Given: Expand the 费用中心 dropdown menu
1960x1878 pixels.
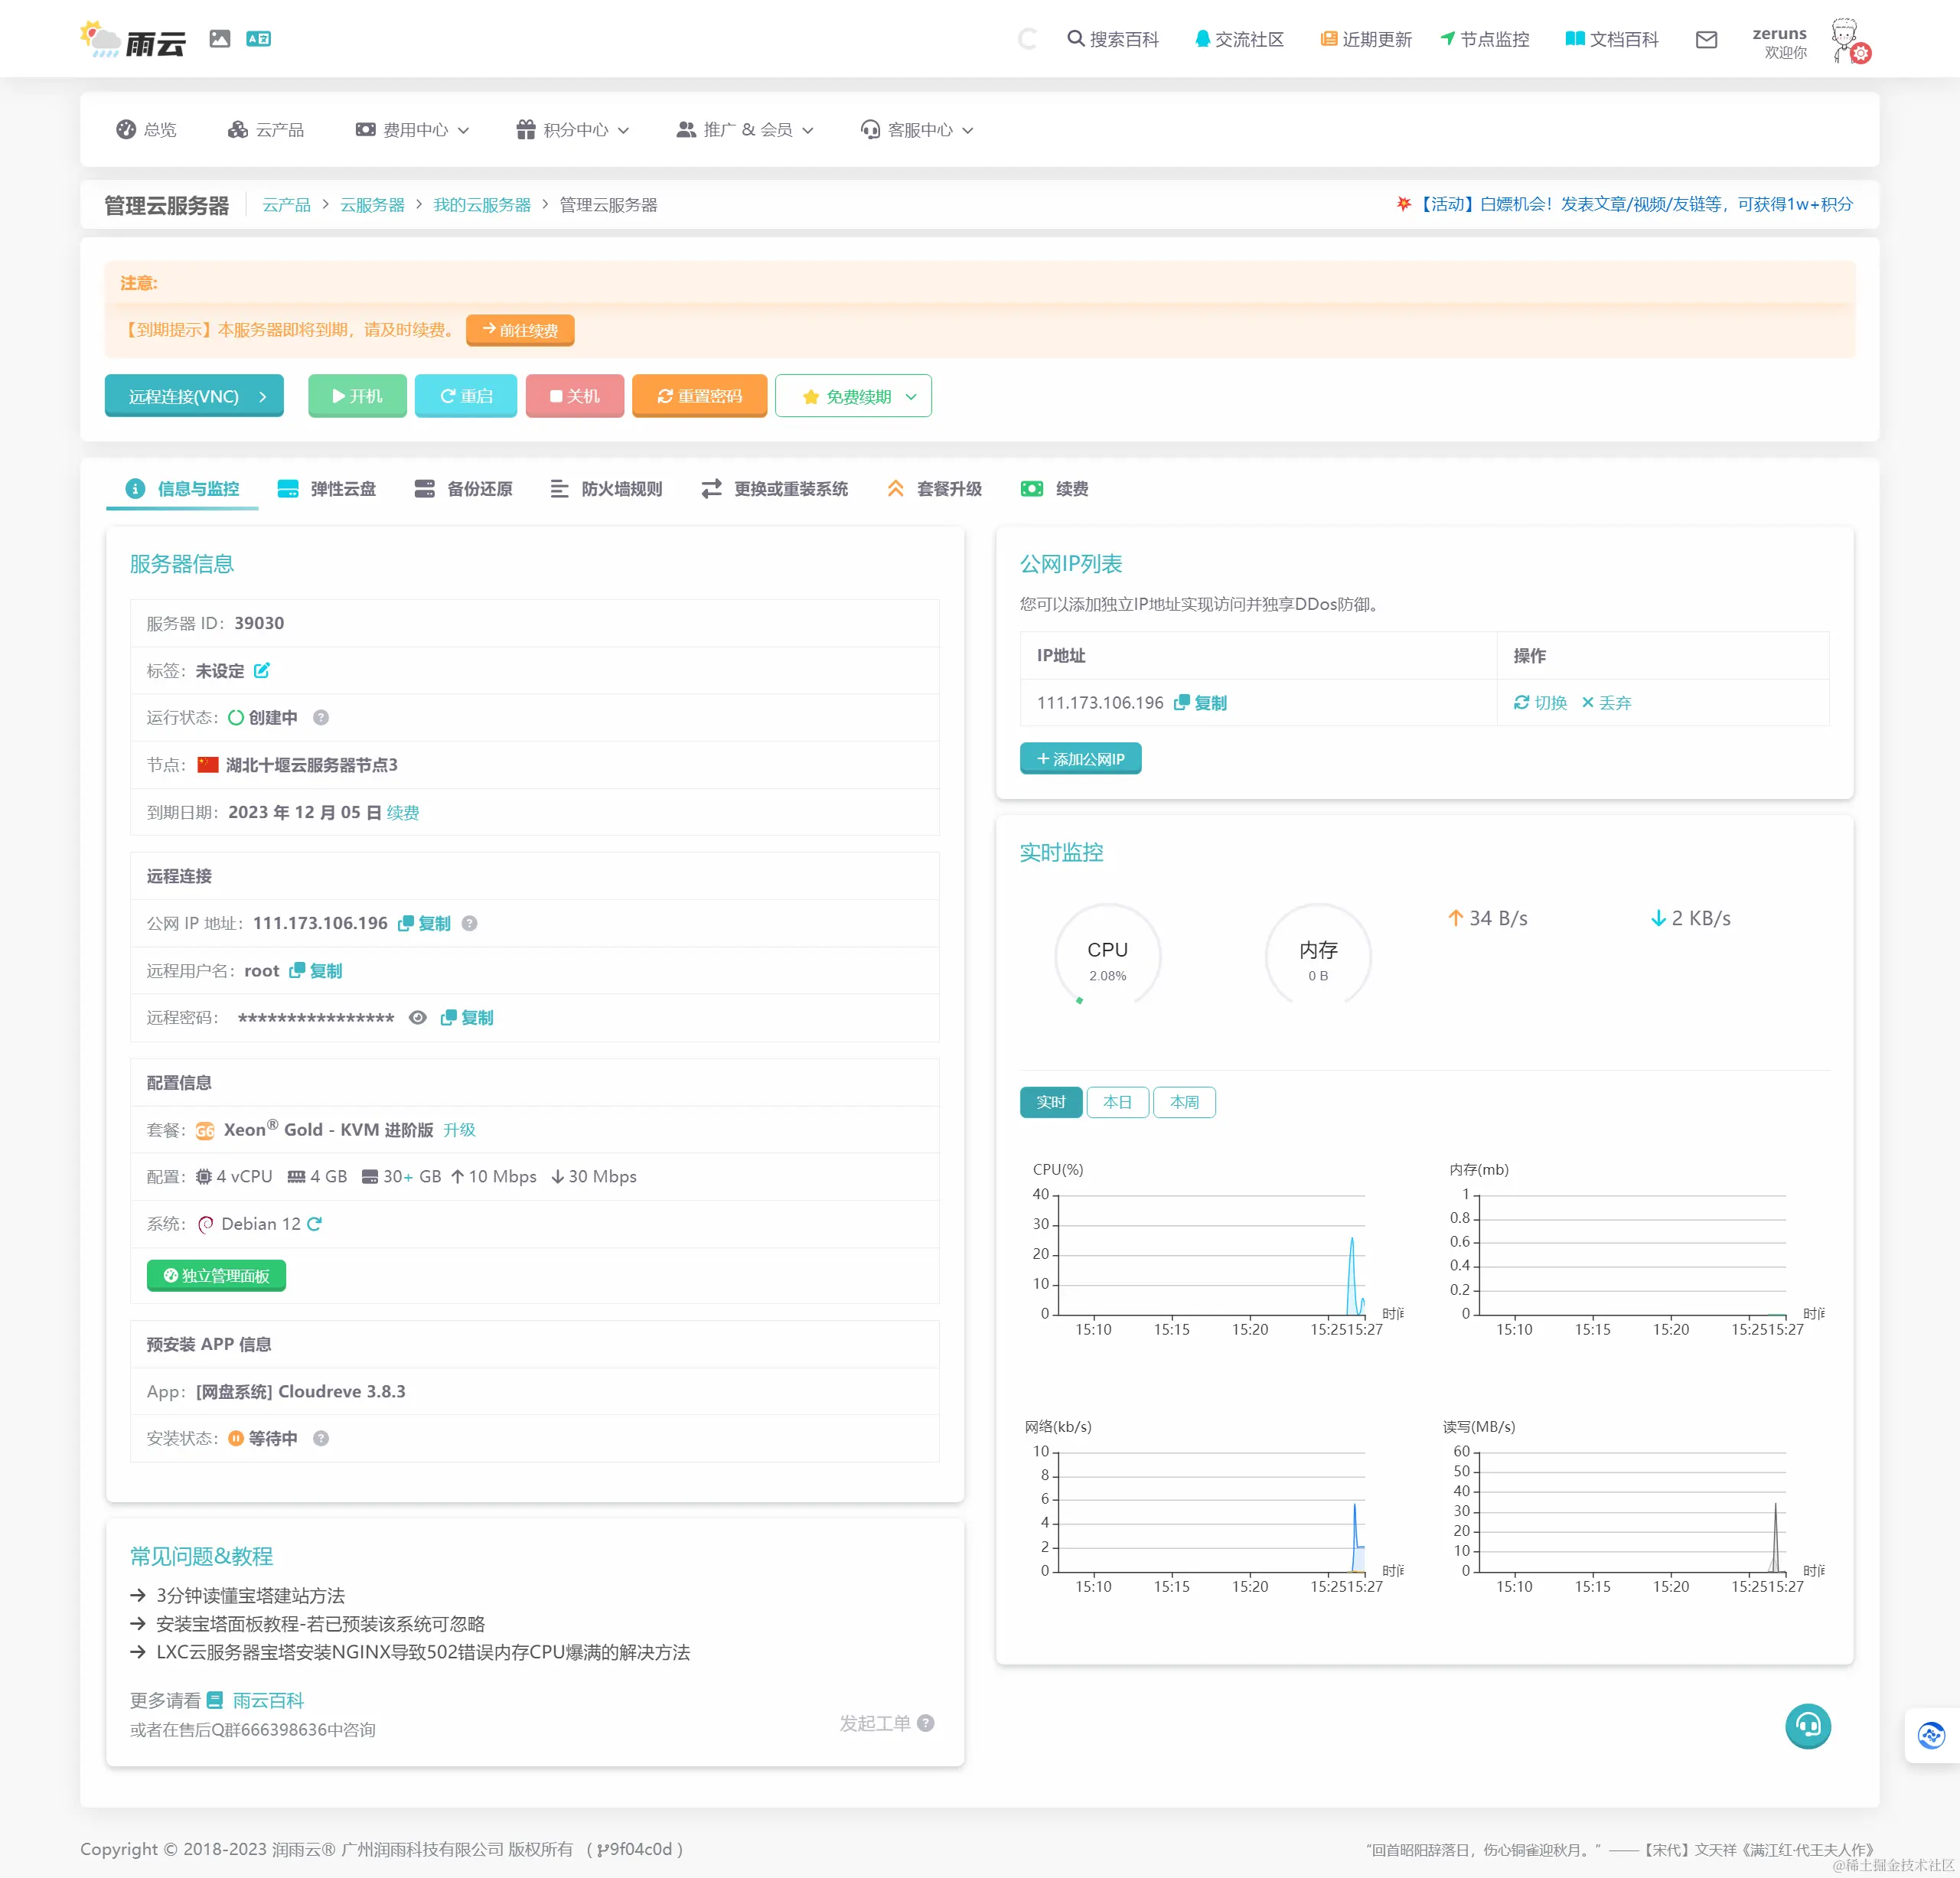Looking at the screenshot, I should tap(412, 130).
